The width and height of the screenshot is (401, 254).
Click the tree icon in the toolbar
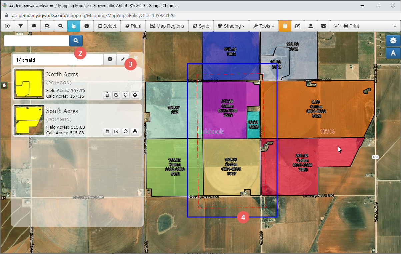click(34, 26)
